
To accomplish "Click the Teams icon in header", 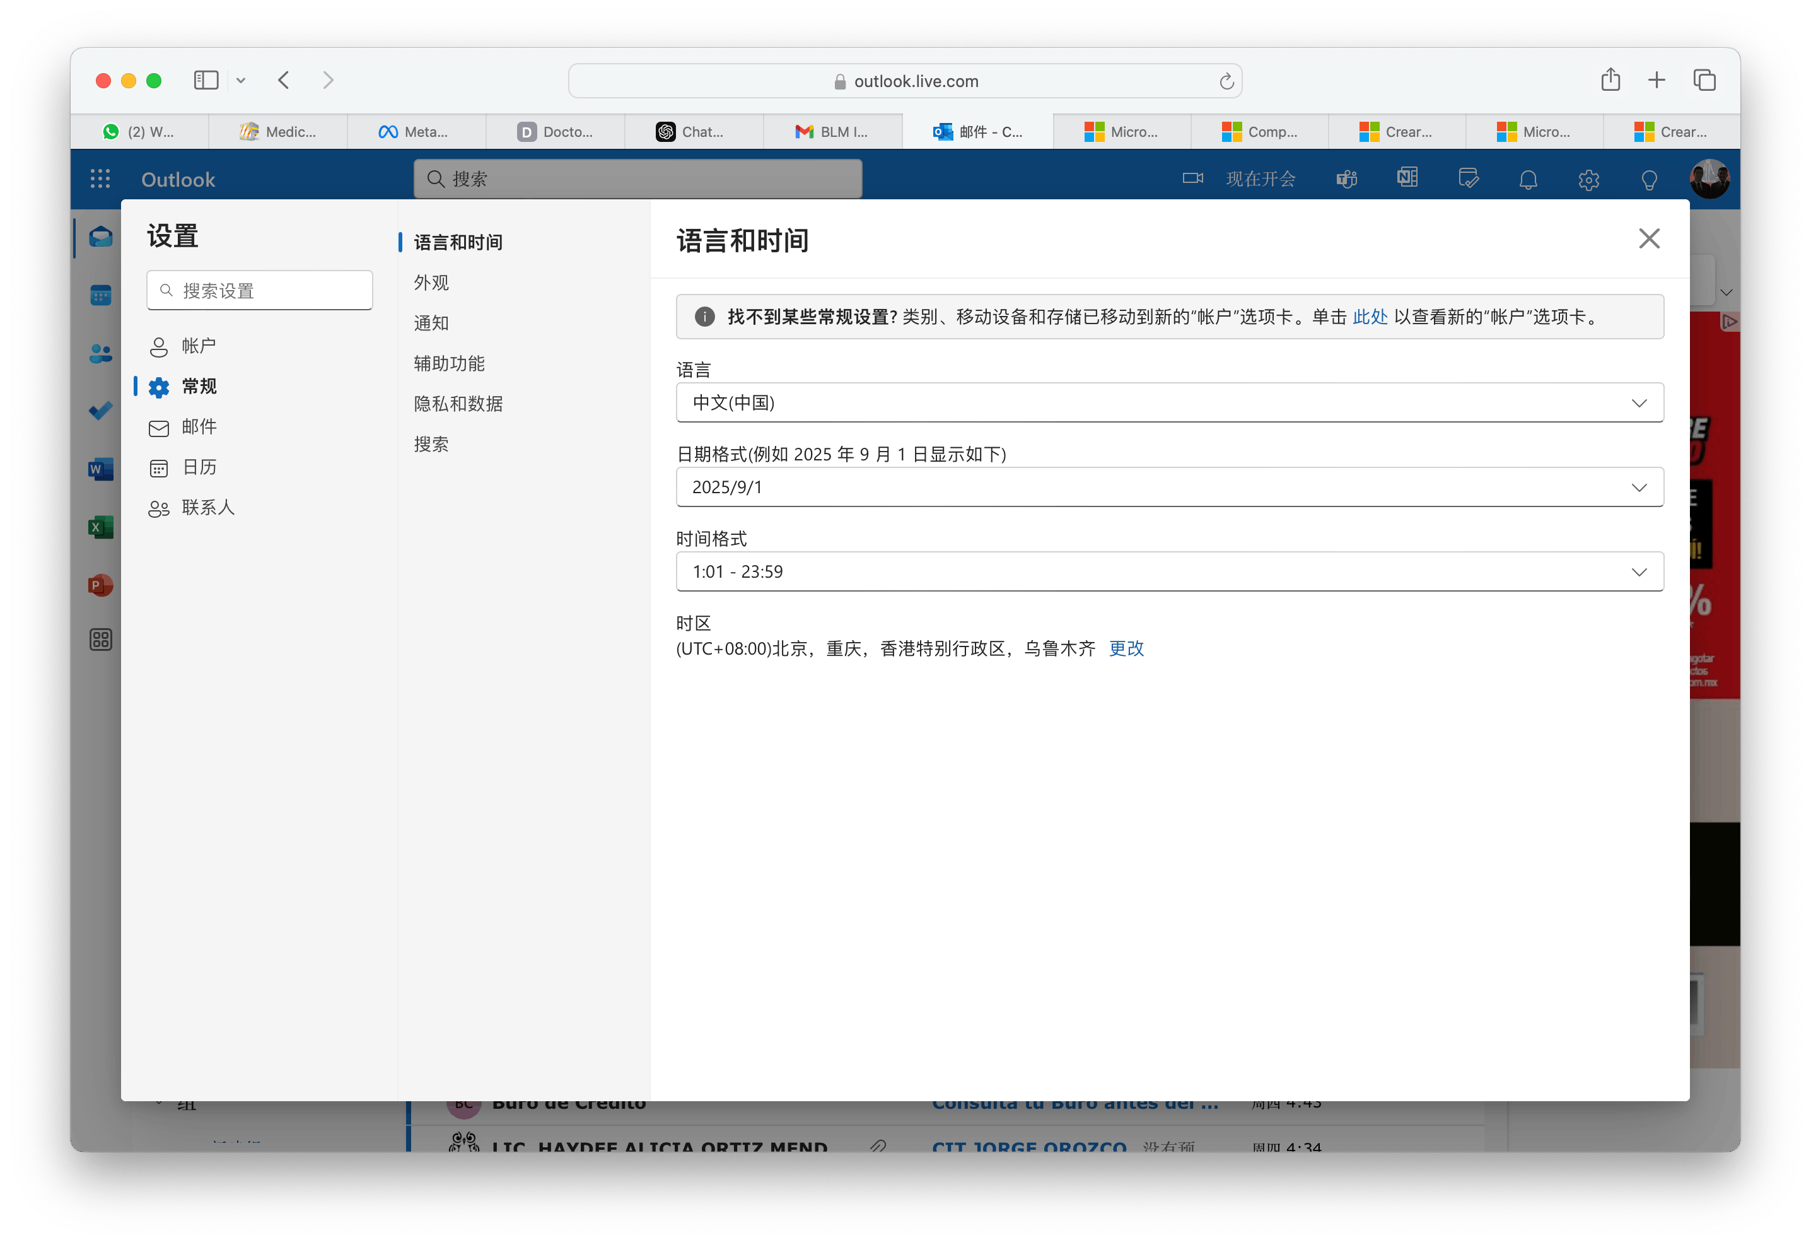I will [x=1347, y=178].
